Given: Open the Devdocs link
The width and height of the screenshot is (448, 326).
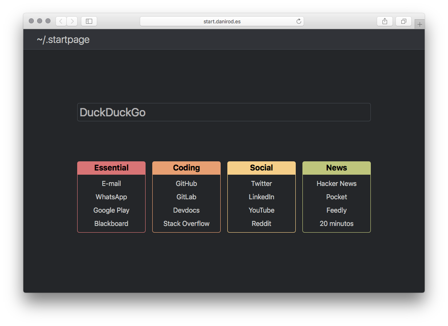Looking at the screenshot, I should [x=186, y=211].
